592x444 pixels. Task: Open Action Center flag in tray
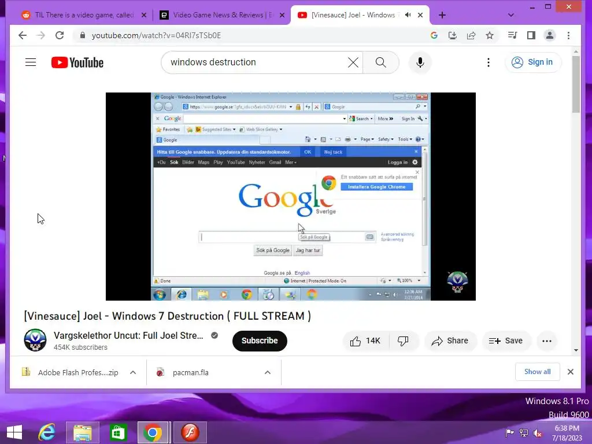pos(509,432)
